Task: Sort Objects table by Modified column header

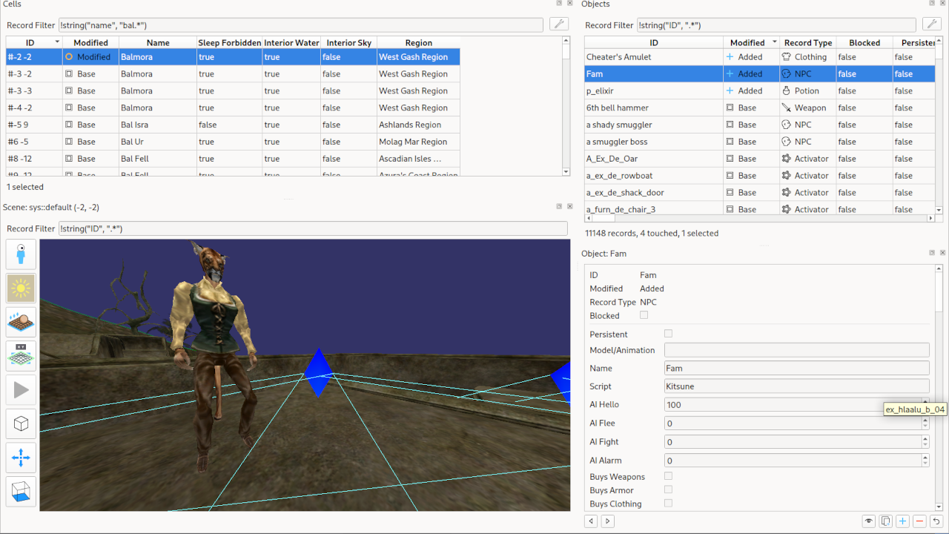Action: click(752, 42)
